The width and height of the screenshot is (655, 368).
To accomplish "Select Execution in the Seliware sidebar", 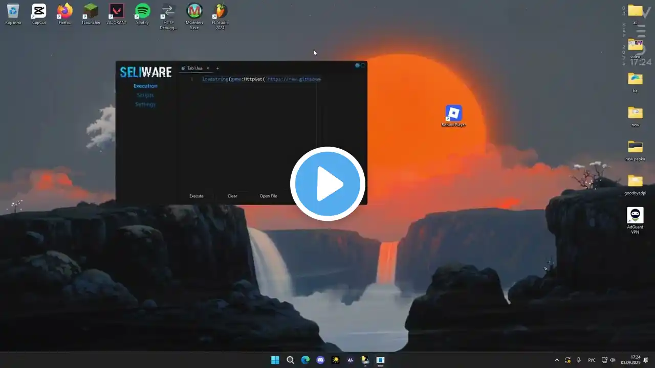I will [x=145, y=86].
